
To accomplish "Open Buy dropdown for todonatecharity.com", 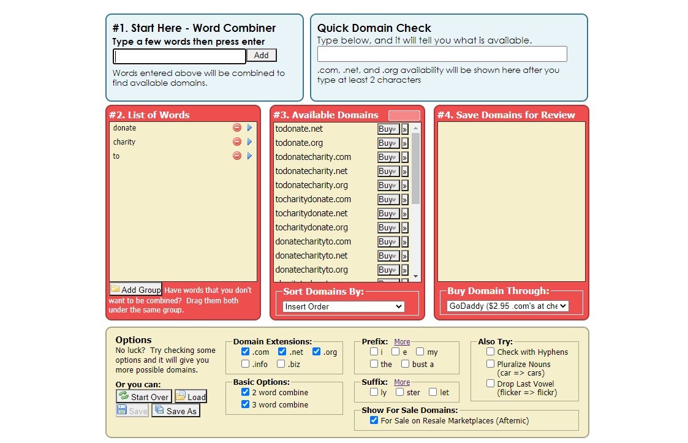I will pyautogui.click(x=388, y=157).
